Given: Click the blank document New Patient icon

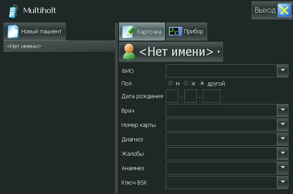Looking at the screenshot, I should [13, 32].
